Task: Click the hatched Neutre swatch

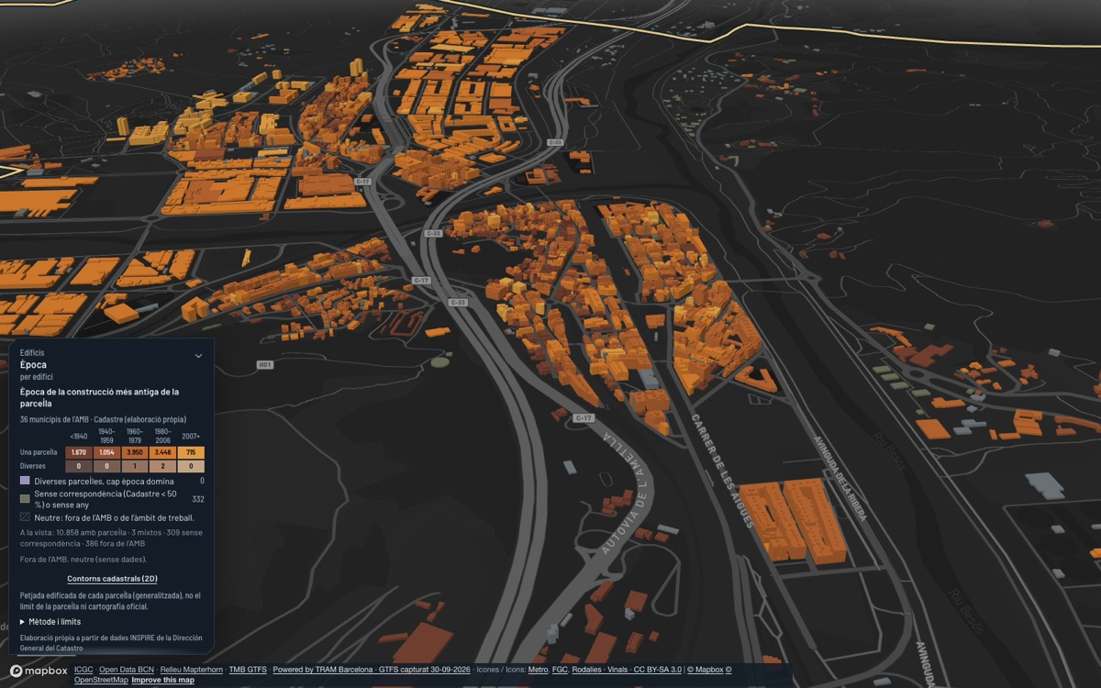Action: point(25,517)
